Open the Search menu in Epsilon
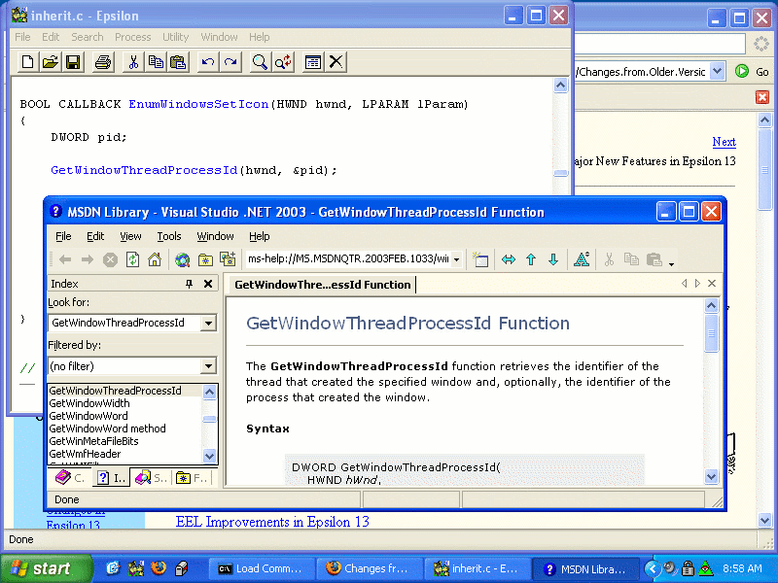778x583 pixels. click(x=88, y=37)
